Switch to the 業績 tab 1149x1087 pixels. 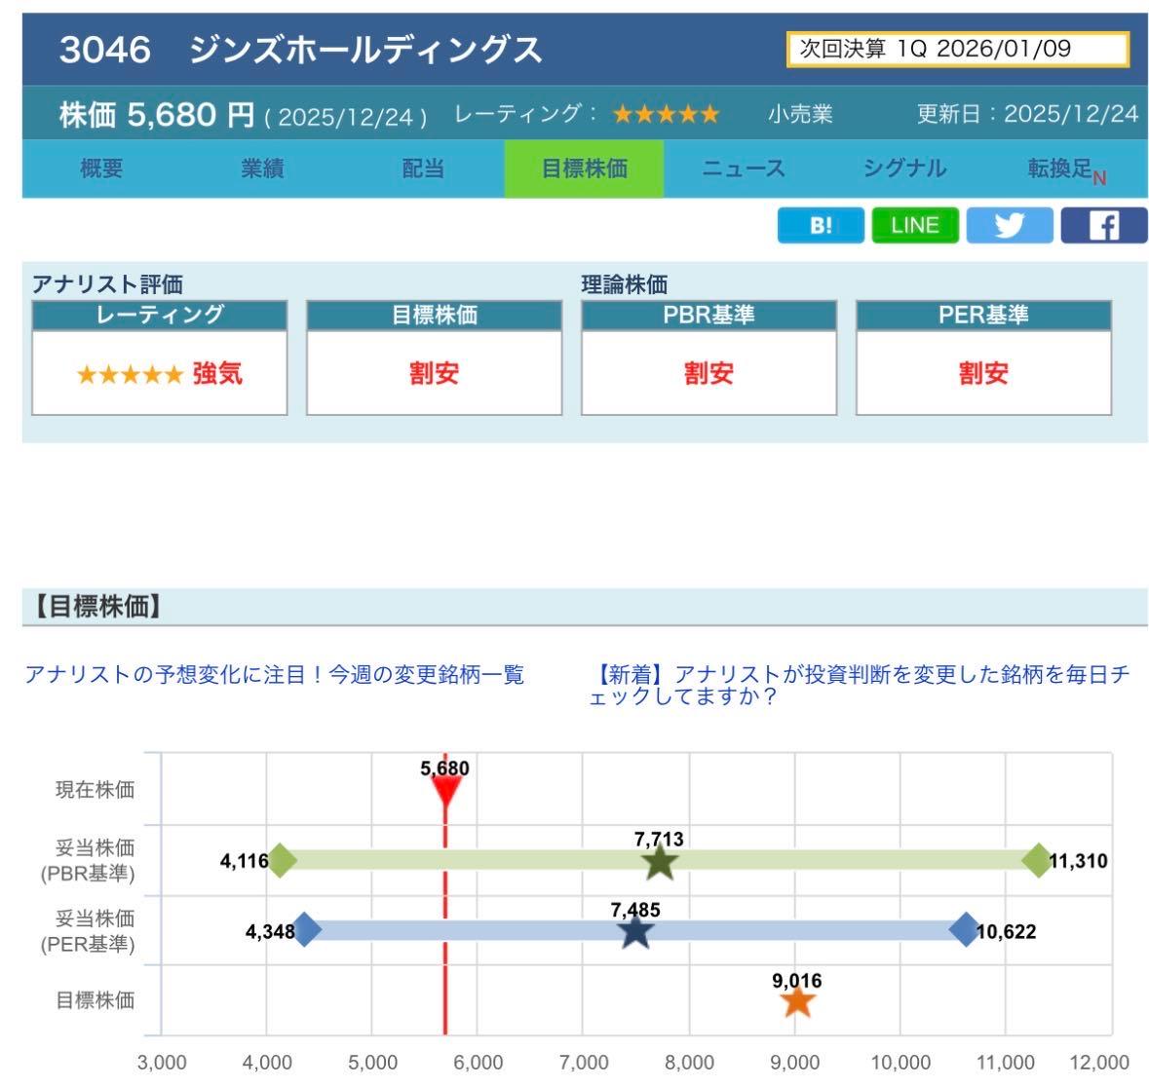point(261,168)
